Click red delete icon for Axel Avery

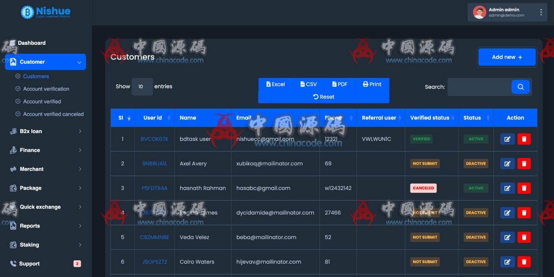point(524,163)
